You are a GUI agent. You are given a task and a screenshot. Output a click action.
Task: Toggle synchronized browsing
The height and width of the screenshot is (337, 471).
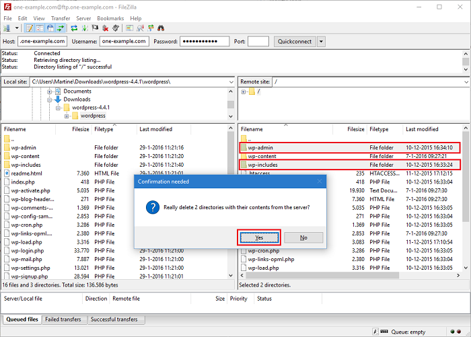(x=151, y=28)
